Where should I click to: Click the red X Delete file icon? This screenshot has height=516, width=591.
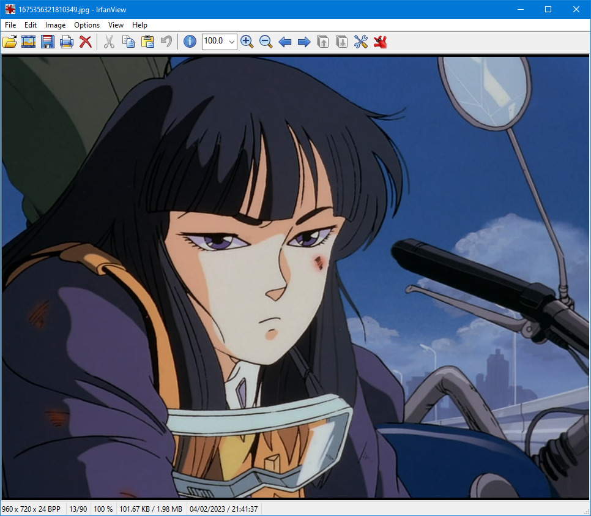[86, 42]
